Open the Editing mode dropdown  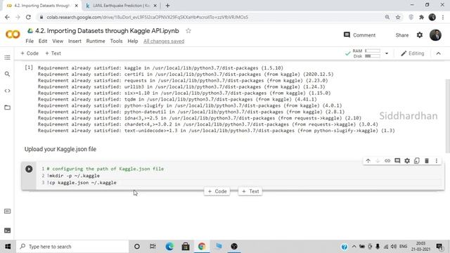413,53
